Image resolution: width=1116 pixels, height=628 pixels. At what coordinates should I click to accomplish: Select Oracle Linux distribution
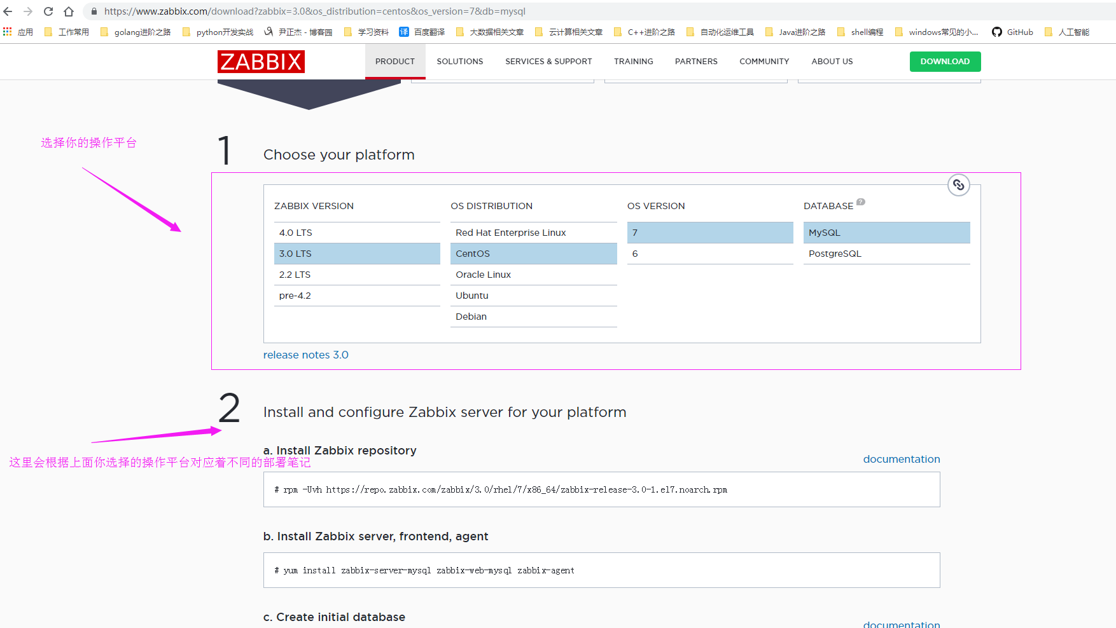point(534,275)
